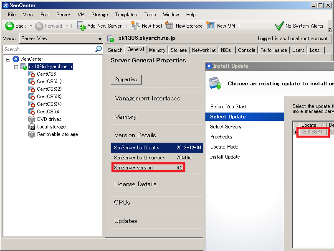The width and height of the screenshot is (334, 251).
Task: Go to Prechecks wizard step
Action: pos(221,137)
